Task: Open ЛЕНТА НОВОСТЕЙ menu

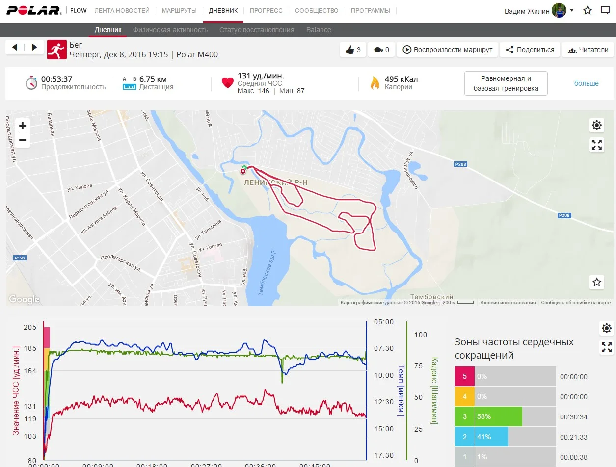Action: click(x=122, y=10)
